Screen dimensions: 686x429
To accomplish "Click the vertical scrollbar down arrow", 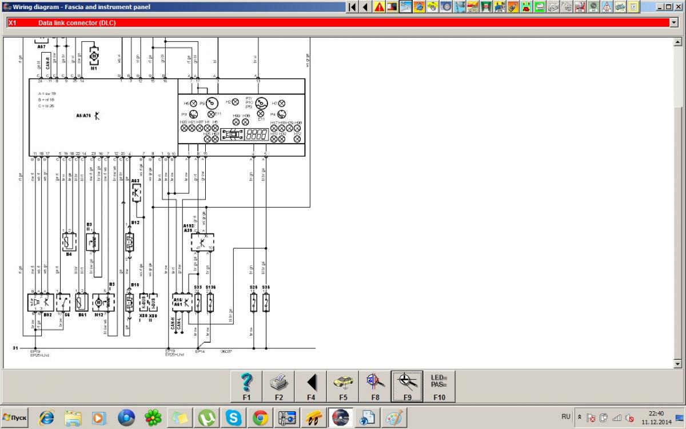I will pyautogui.click(x=678, y=364).
